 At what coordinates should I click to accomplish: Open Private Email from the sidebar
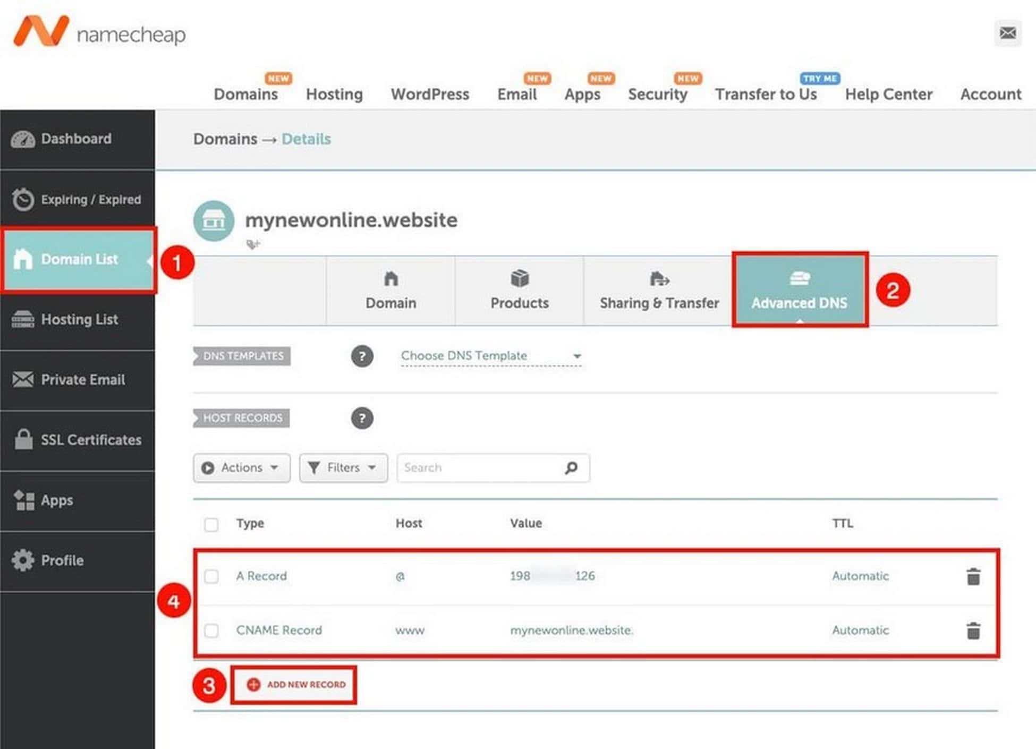(83, 379)
